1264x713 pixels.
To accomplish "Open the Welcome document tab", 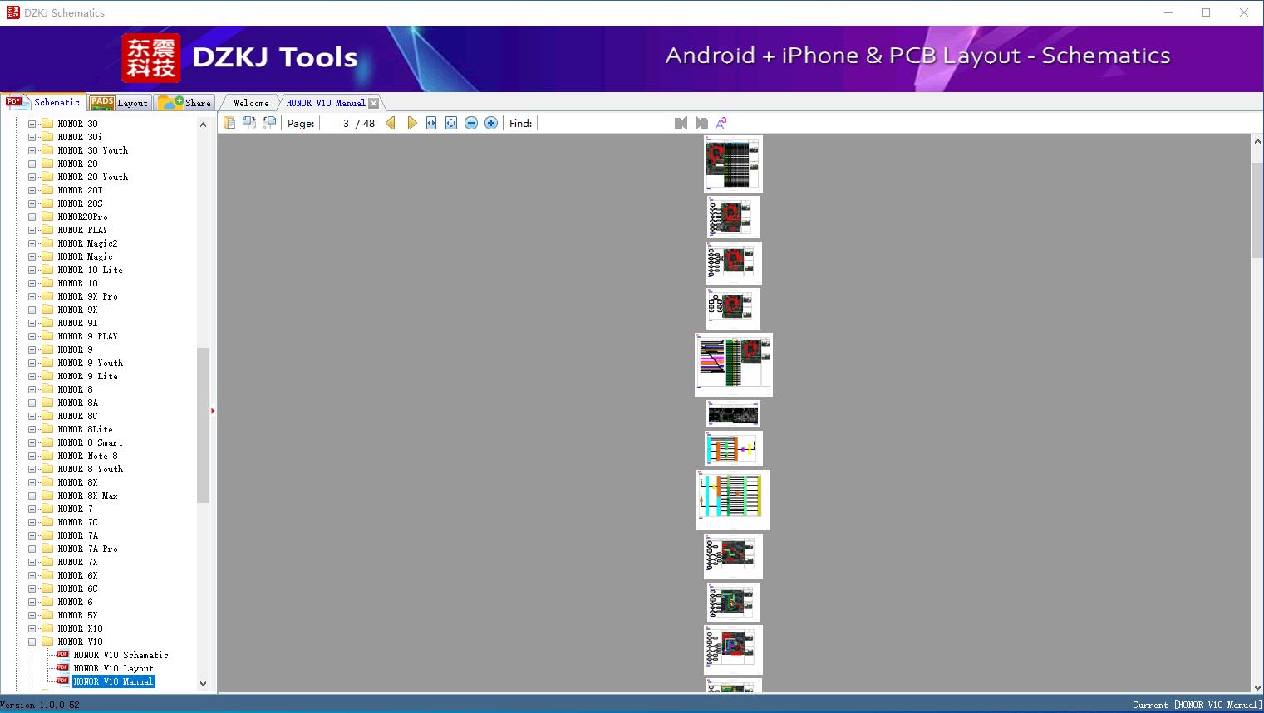I will [251, 103].
